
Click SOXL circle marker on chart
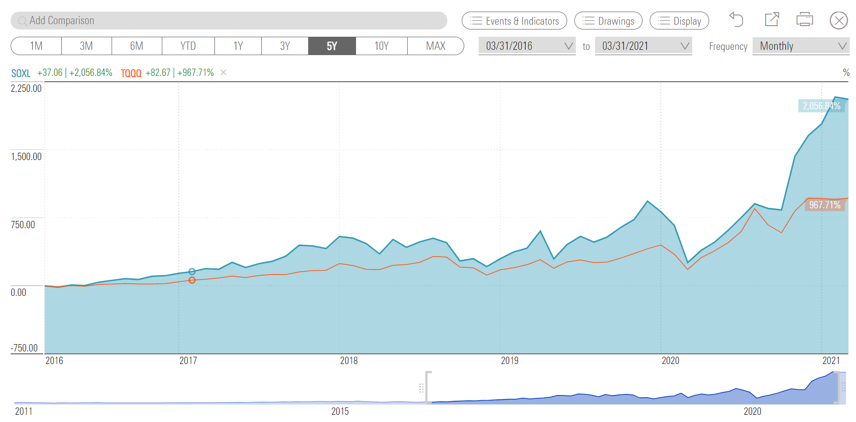(192, 272)
